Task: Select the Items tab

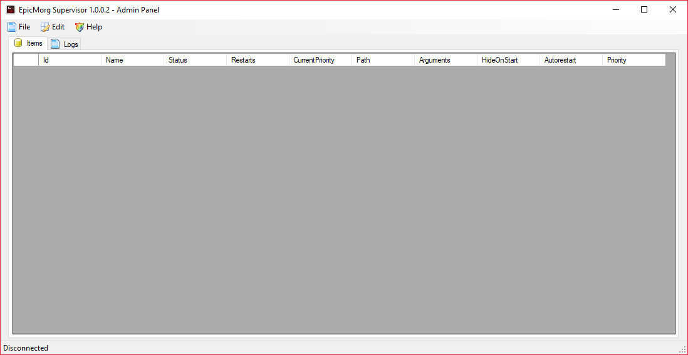Action: click(x=28, y=43)
